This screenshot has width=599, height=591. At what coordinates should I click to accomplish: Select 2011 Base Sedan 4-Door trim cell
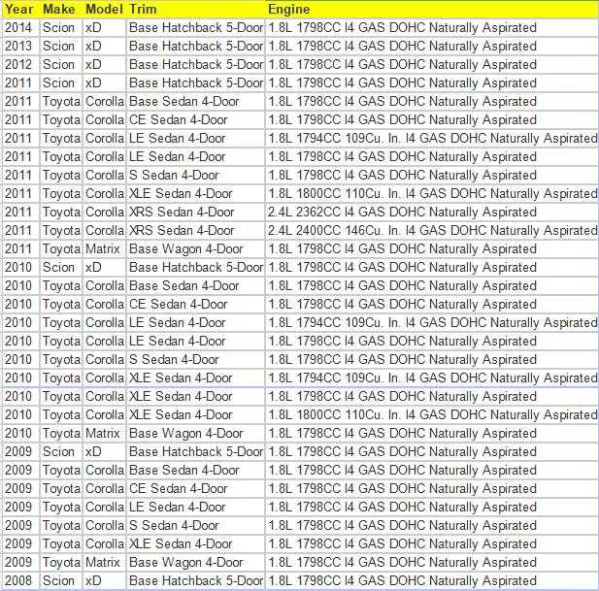[x=195, y=102]
